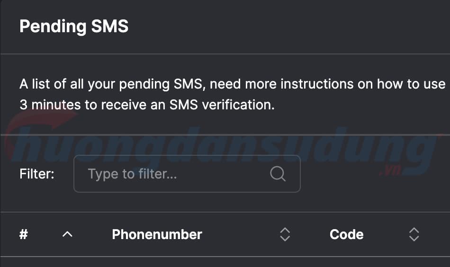Click the up chevron of Code sort
The height and width of the screenshot is (267, 450).
pos(414,230)
